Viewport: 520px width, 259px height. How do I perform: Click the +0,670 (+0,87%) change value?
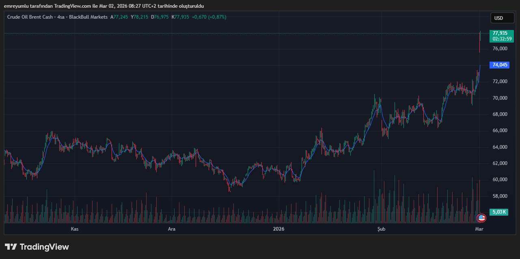pyautogui.click(x=209, y=17)
